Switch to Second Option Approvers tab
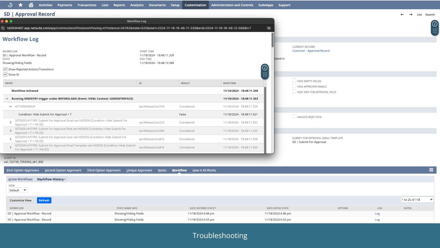The image size is (440, 248). 63,170
